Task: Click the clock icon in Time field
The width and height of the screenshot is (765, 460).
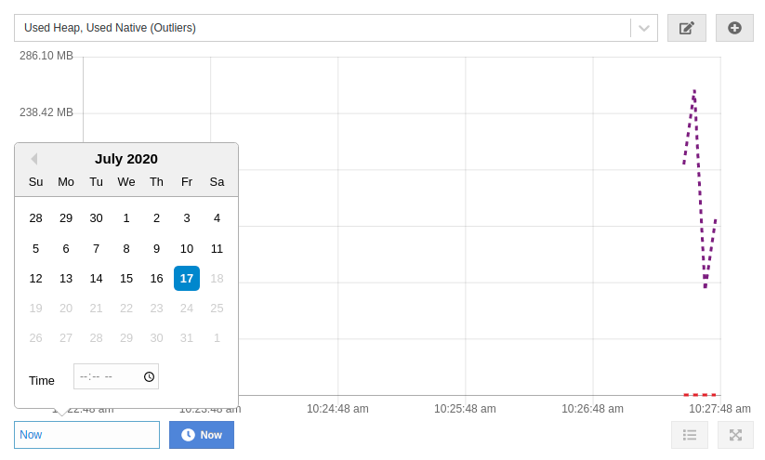Action: tap(149, 376)
